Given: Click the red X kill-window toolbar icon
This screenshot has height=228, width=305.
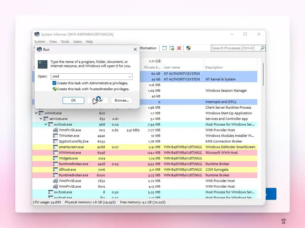Looking at the screenshot, I should [x=179, y=48].
